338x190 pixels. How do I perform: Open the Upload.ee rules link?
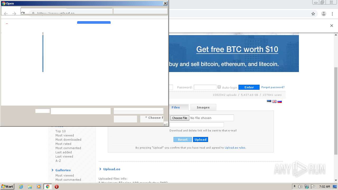pos(235,148)
